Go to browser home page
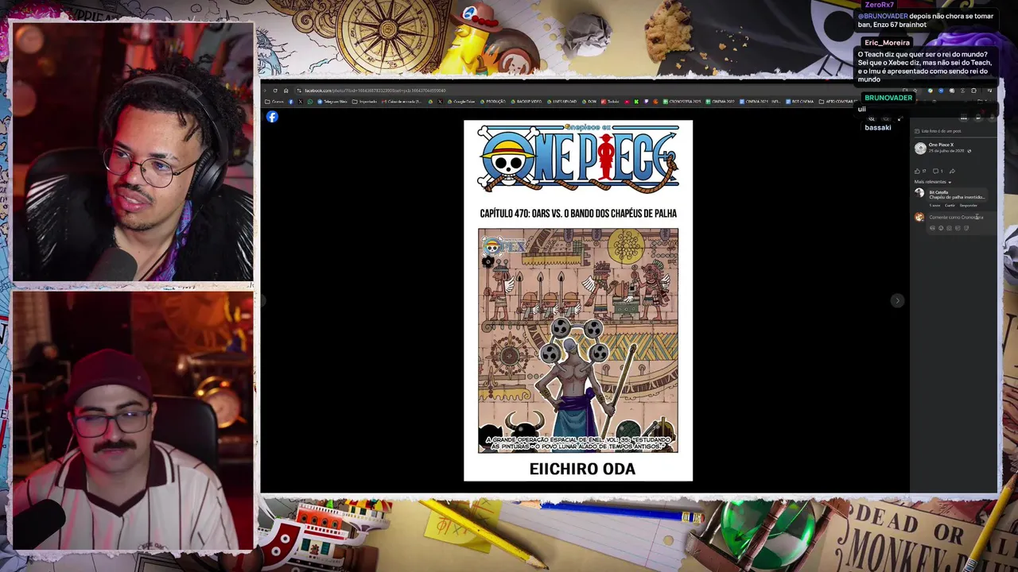 click(x=286, y=91)
